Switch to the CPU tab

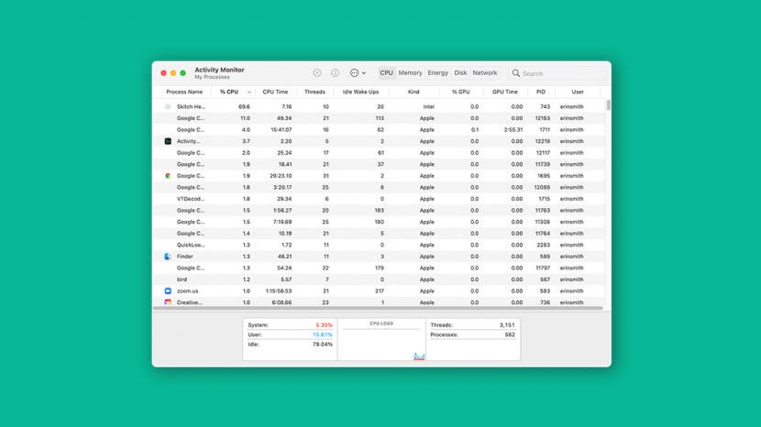coord(386,72)
